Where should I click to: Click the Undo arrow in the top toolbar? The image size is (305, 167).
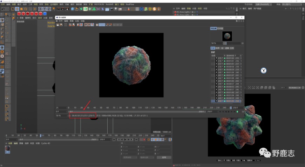pyautogui.click(x=3, y=9)
